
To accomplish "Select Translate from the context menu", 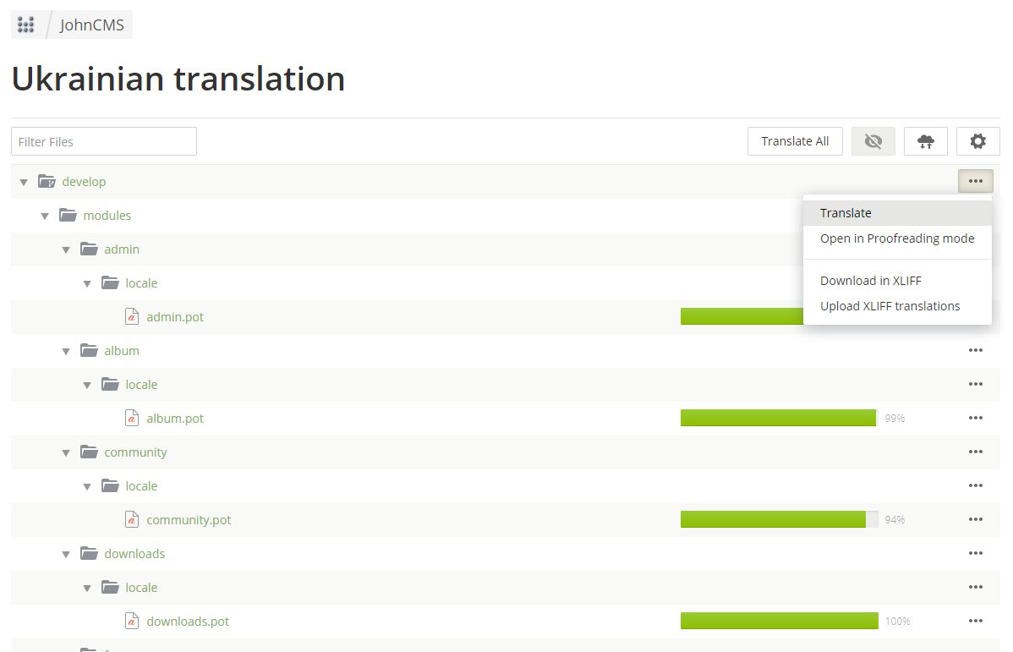I will click(x=846, y=213).
